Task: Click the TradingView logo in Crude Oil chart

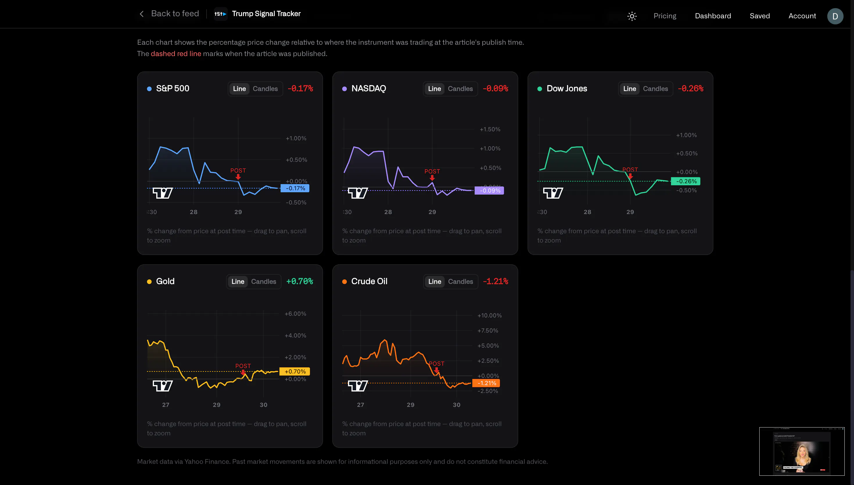Action: (x=358, y=386)
